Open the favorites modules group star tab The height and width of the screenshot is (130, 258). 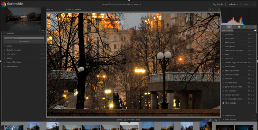[229, 27]
